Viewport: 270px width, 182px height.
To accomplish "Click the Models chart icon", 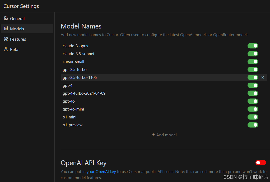I will pyautogui.click(x=6, y=28).
